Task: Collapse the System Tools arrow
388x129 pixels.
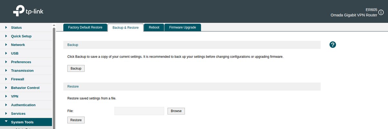Action: click(x=6, y=122)
